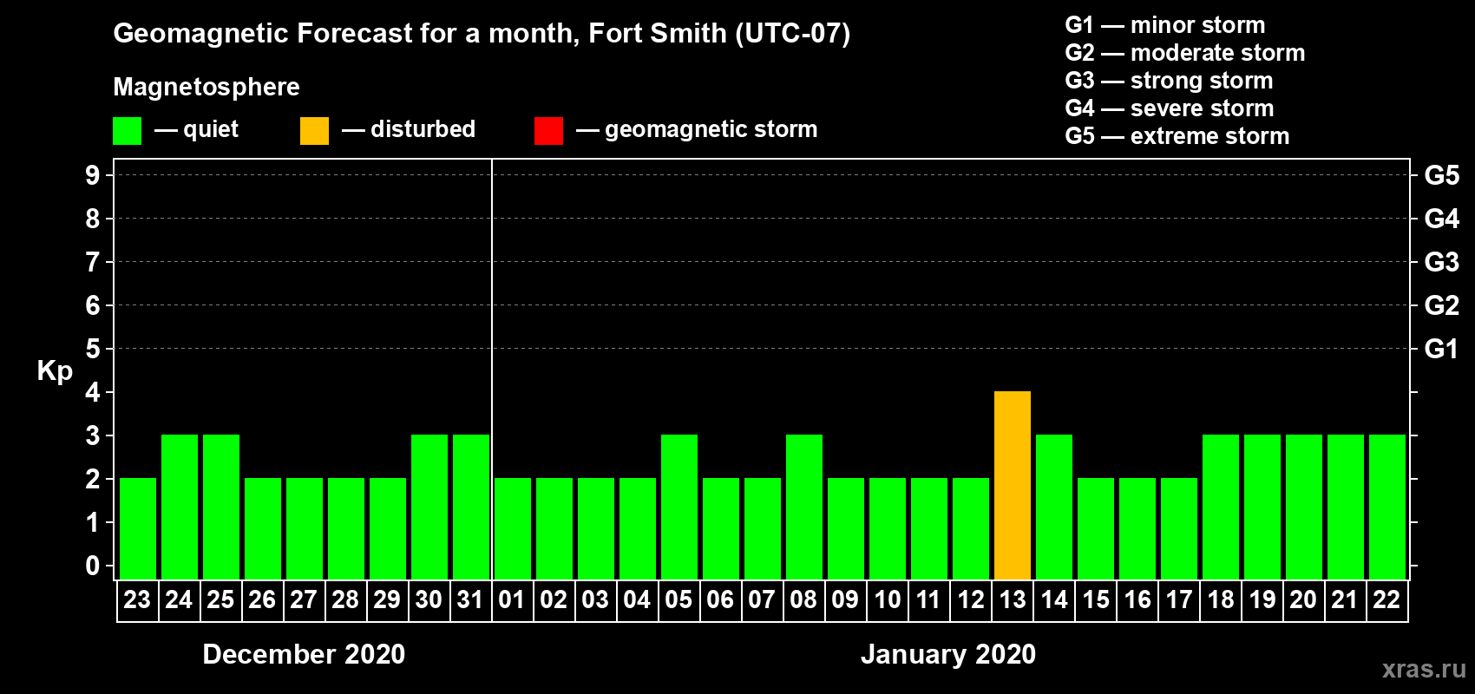
Task: Click the chart title Geomagnetic Forecast
Action: point(482,34)
